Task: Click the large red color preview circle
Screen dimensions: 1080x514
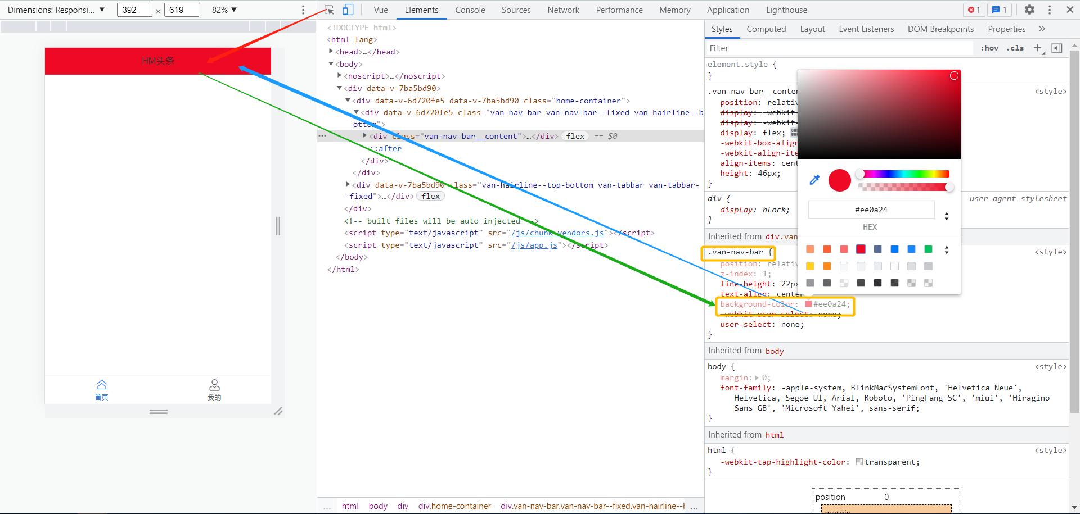Action: pos(840,180)
